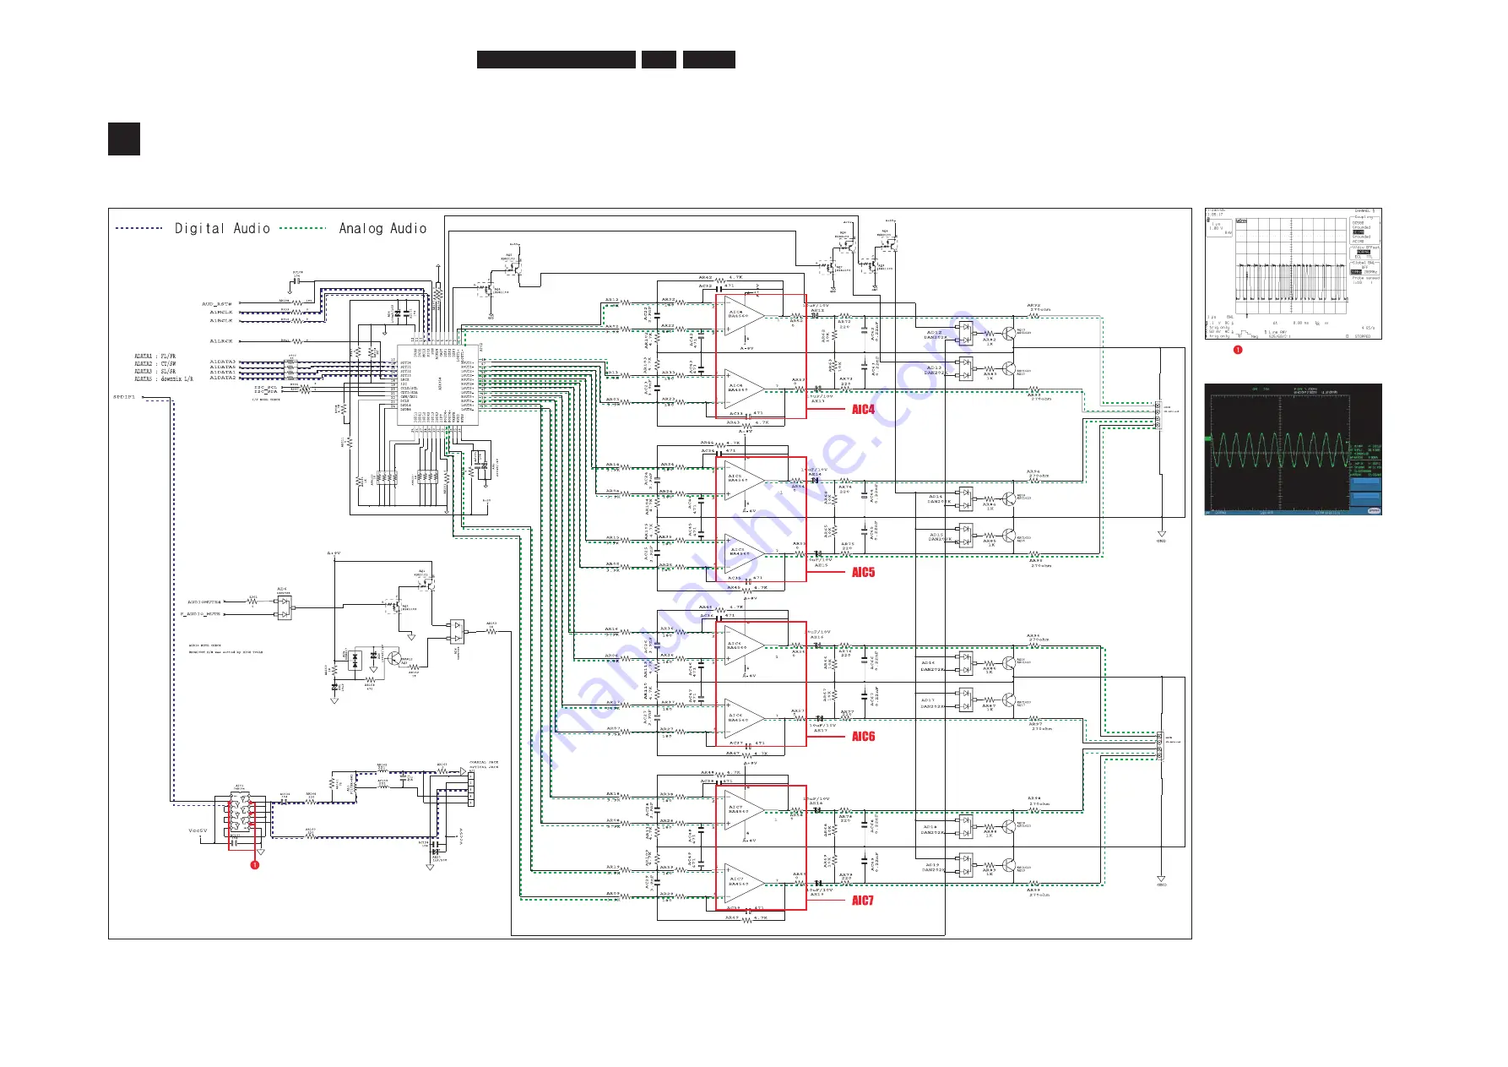Click the AR92 270ohm resistor label
Screen dimensions: 1508x1067
click(x=1039, y=308)
